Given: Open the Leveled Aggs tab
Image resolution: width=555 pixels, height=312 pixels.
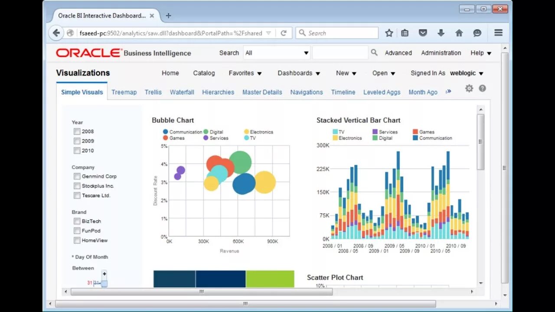Looking at the screenshot, I should coord(382,92).
